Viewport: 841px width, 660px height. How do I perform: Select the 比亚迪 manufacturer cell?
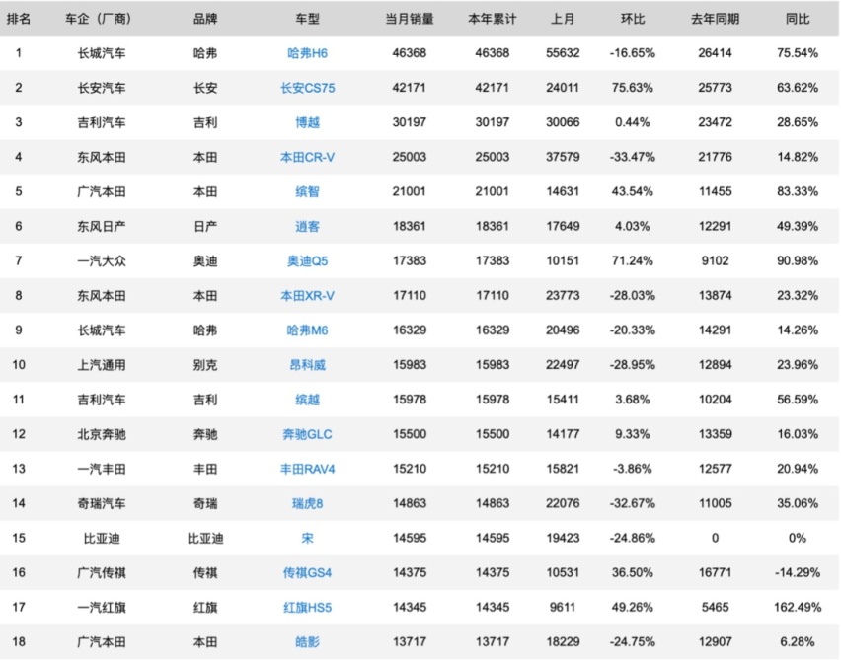102,538
